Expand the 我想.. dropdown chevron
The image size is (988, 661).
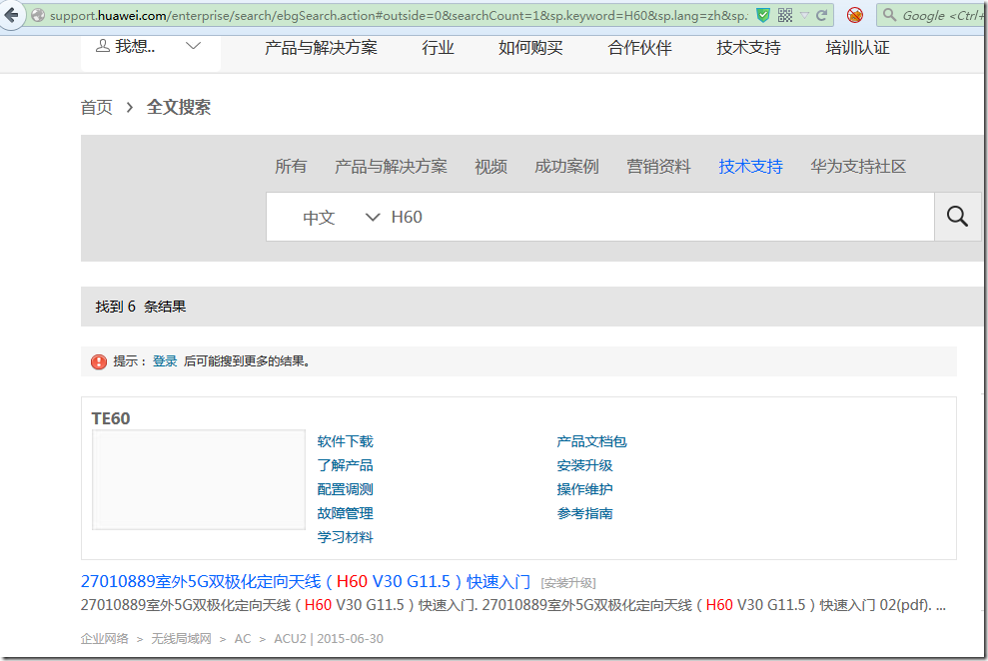click(193, 46)
